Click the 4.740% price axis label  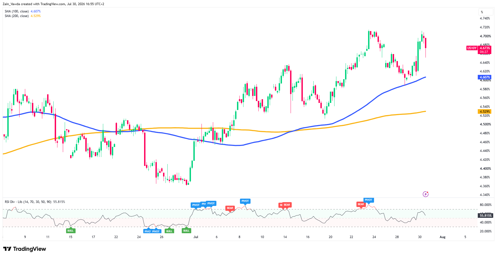(x=485, y=18)
